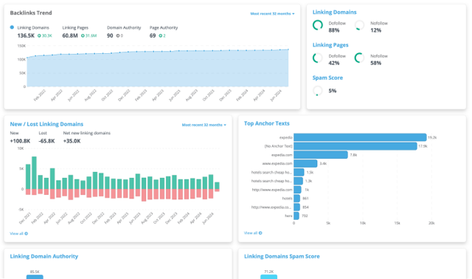The image size is (472, 279).
Task: Click the green 30.3K increase indicator
Action: [x=45, y=35]
